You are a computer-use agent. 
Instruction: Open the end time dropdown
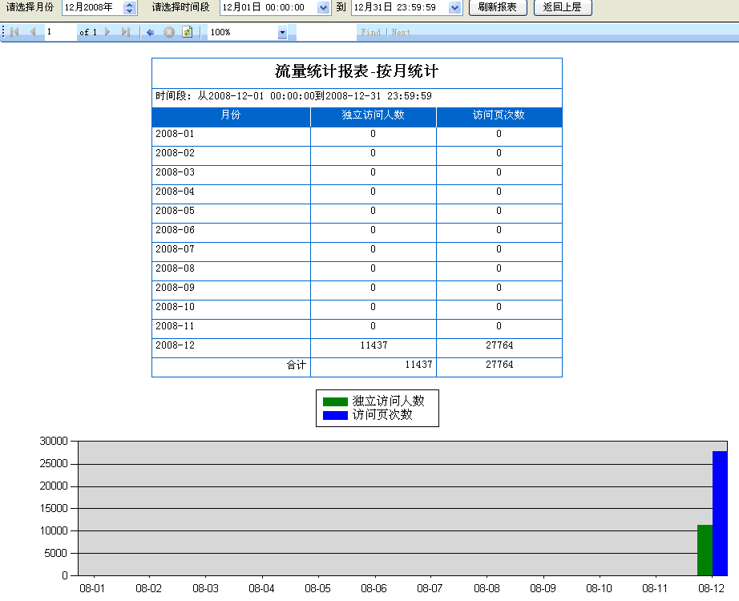coord(455,8)
